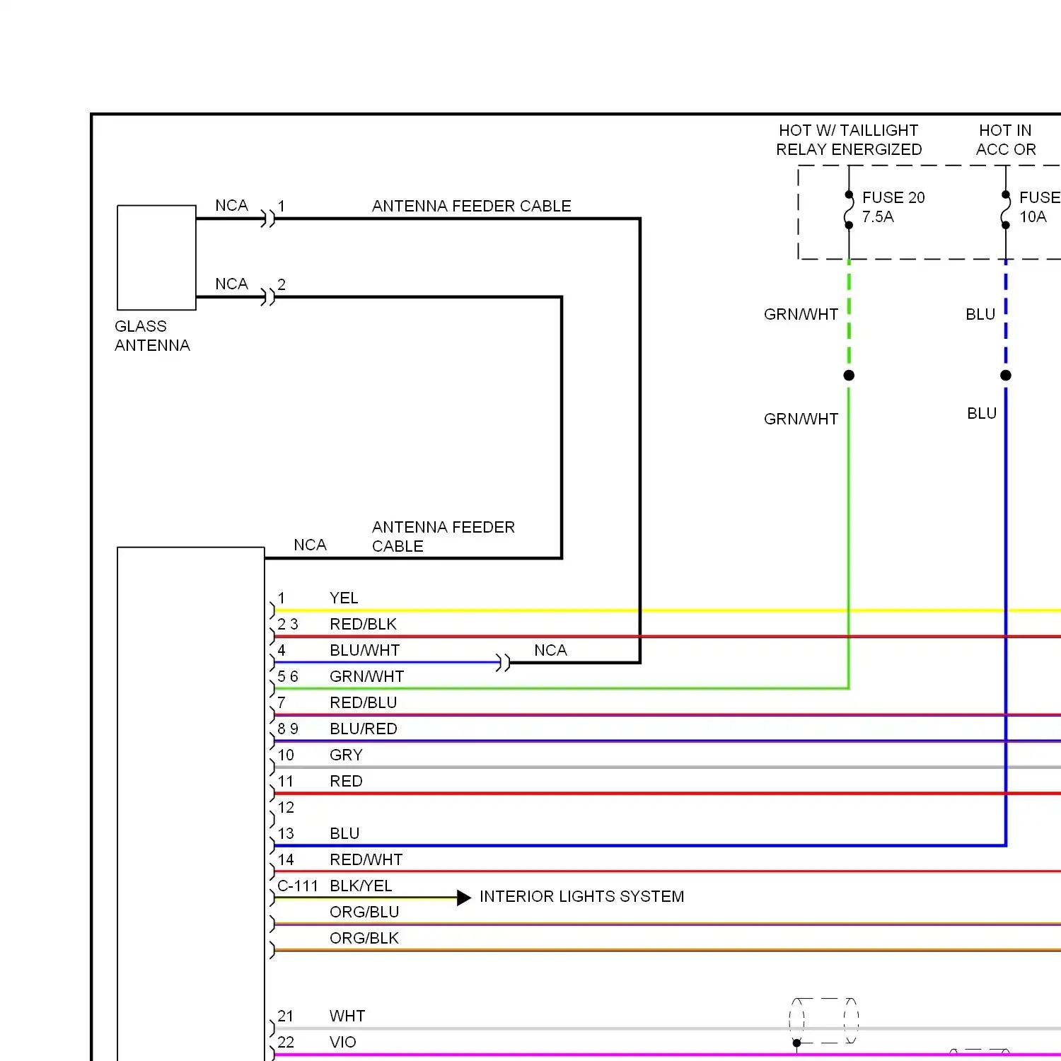Select the YEL wire label at pin 1

point(344,598)
